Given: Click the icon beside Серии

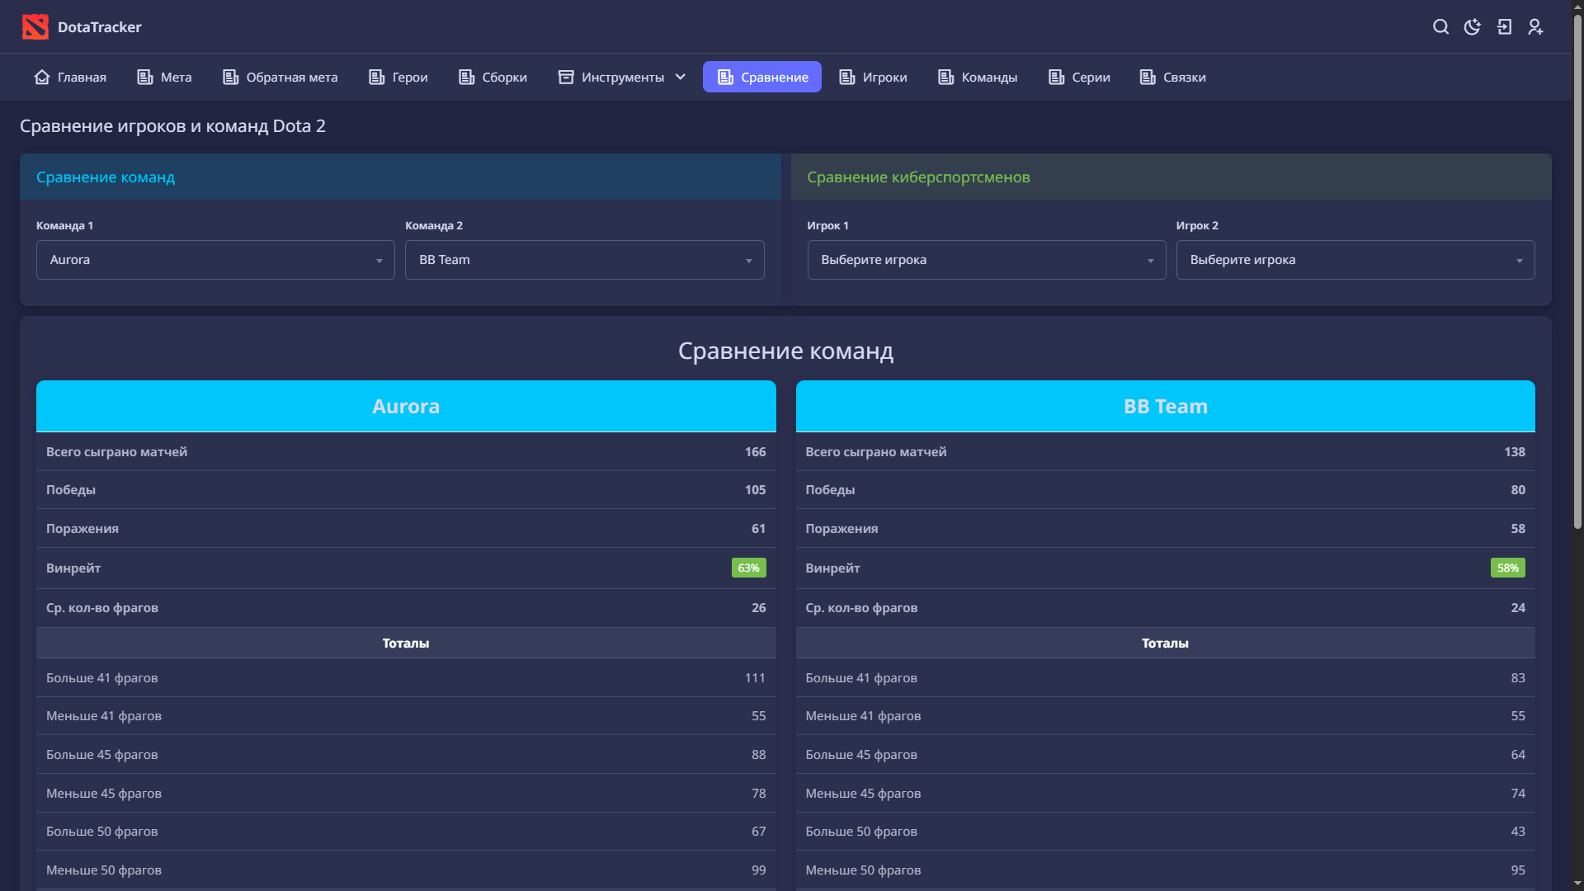Looking at the screenshot, I should [x=1057, y=77].
